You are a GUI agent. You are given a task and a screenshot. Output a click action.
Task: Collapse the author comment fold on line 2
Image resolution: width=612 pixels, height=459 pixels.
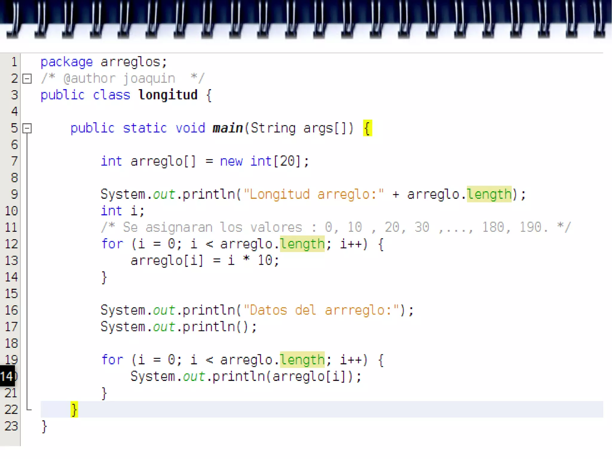[27, 79]
